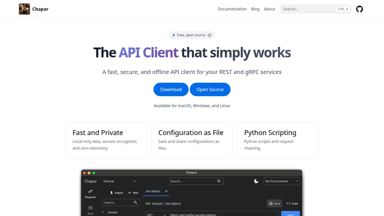Focus the requests list Search field

121,203
